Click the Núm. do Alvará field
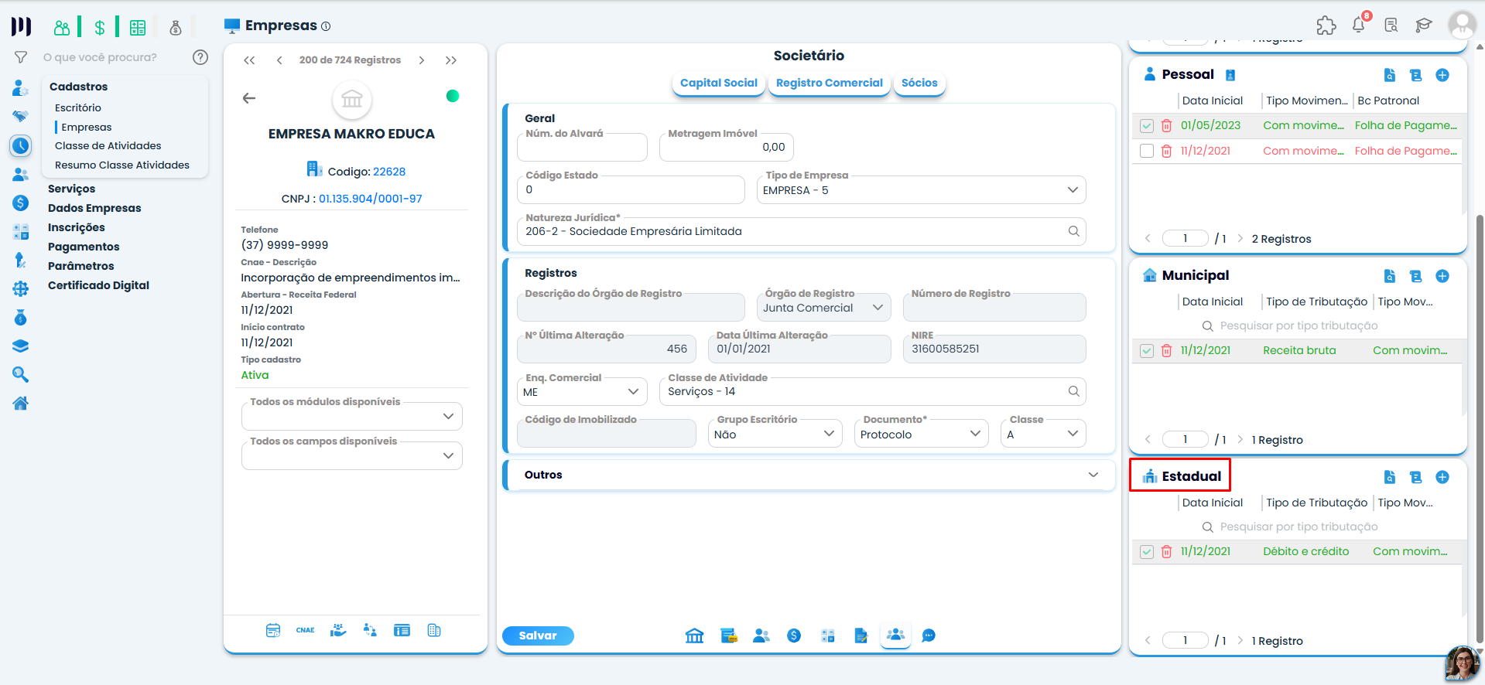 point(582,147)
